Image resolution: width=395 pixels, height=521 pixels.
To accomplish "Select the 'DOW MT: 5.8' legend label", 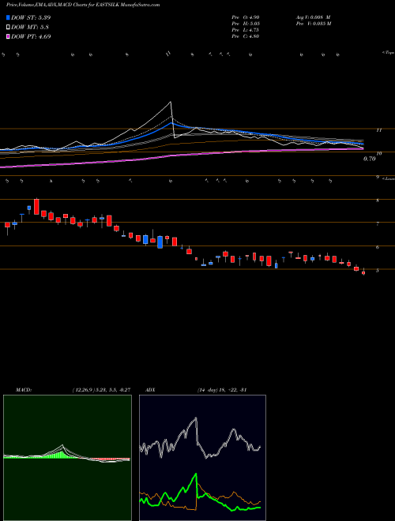I will pos(29,28).
